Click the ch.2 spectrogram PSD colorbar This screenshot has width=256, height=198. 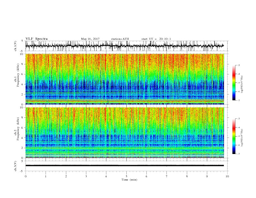[x=234, y=136]
